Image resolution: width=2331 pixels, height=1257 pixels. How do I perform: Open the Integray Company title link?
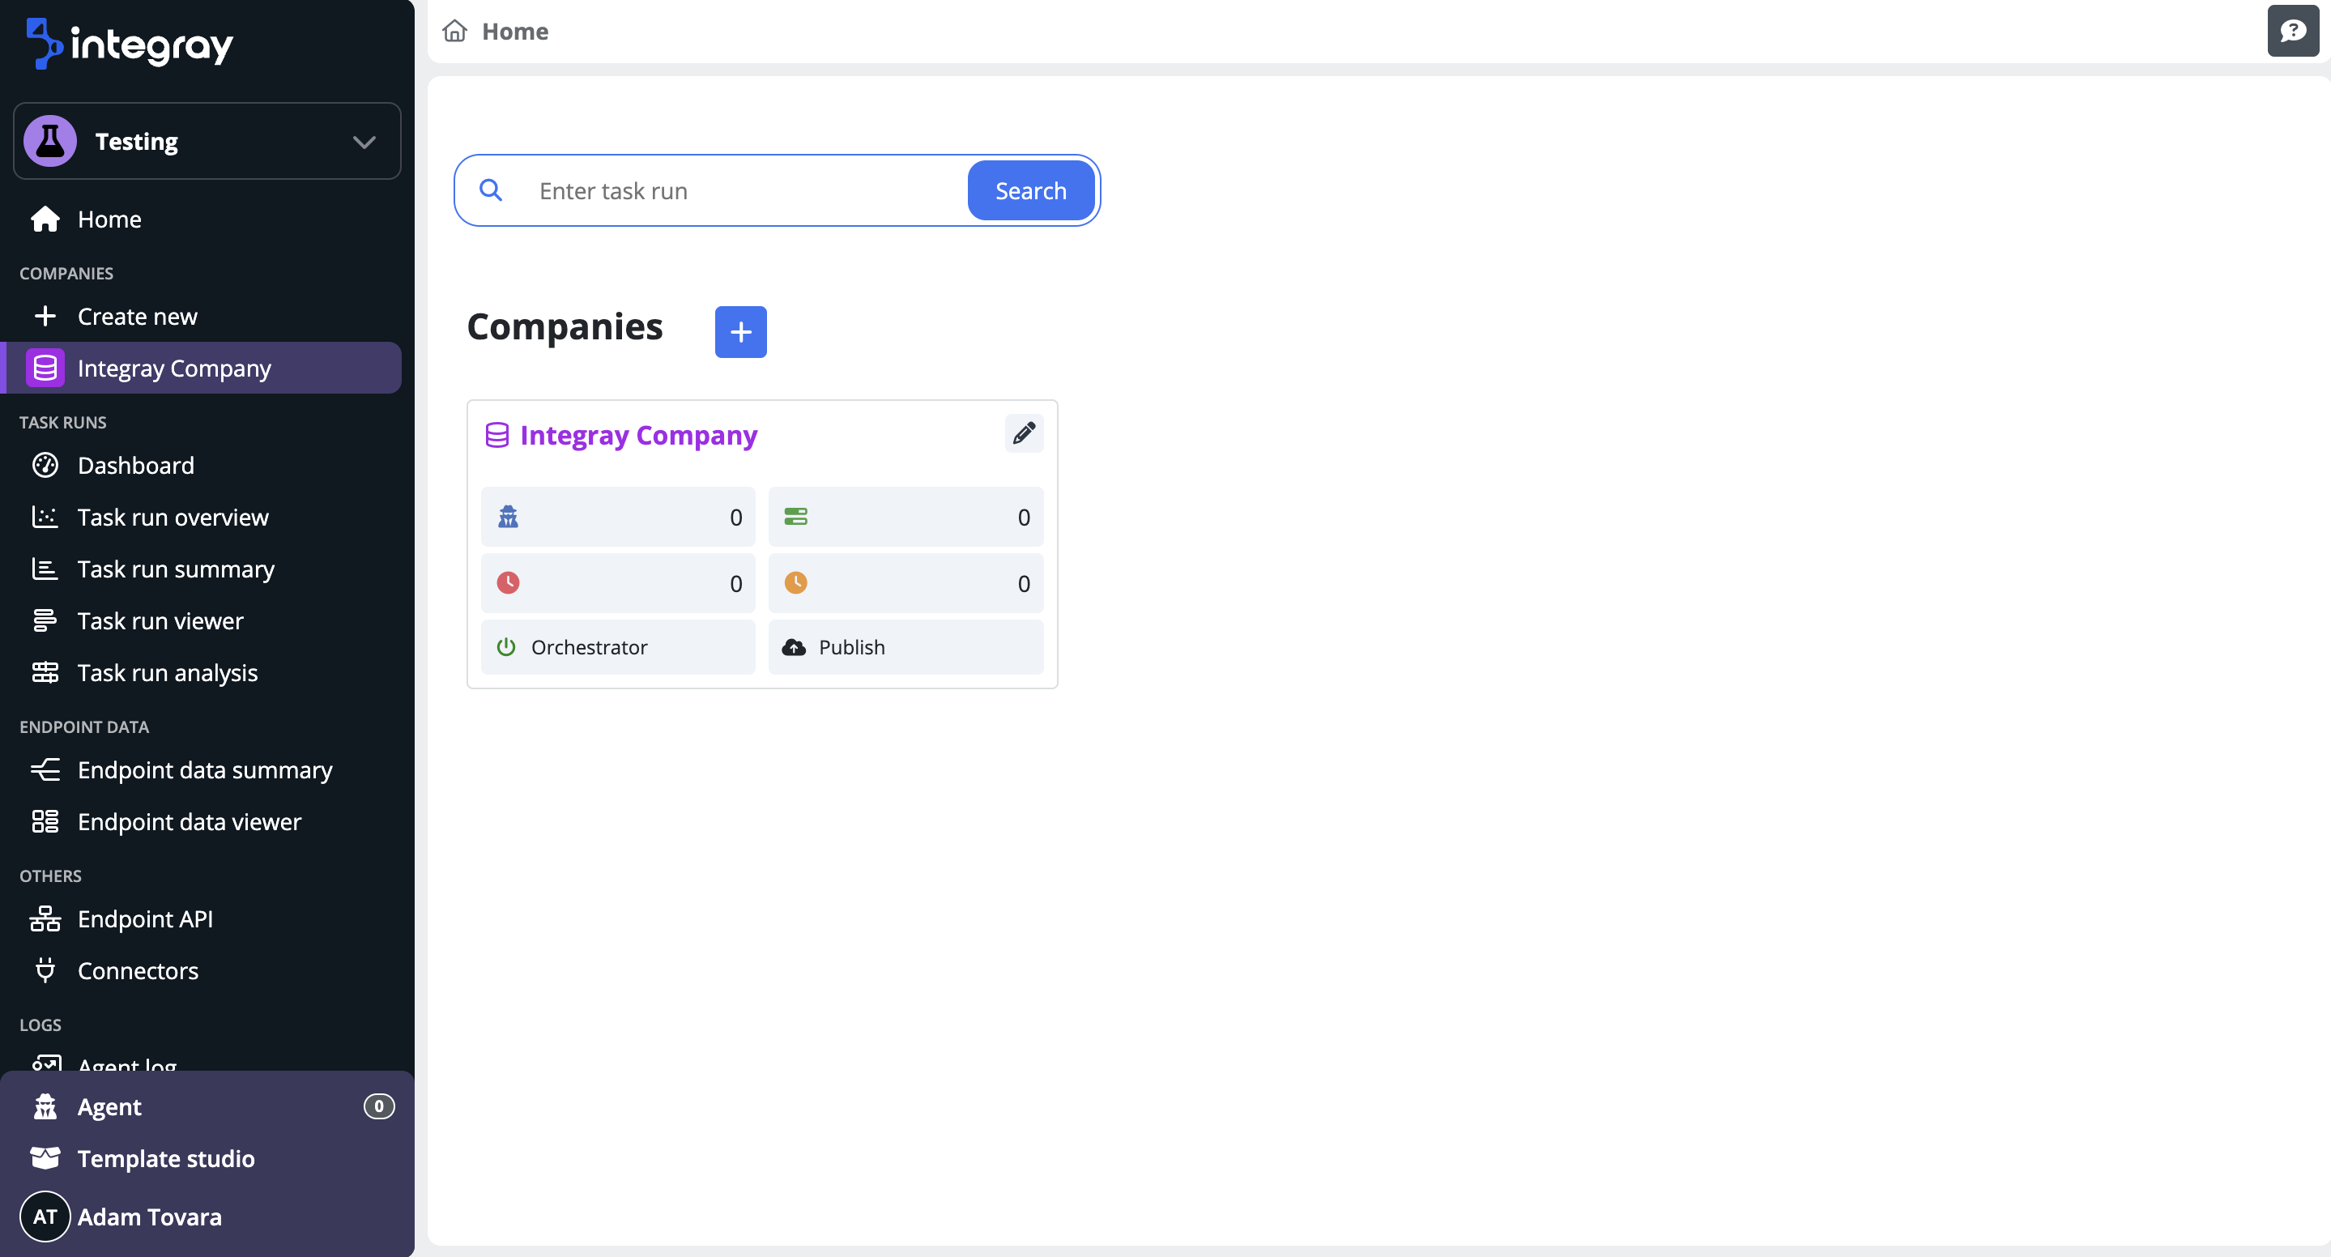pos(638,435)
